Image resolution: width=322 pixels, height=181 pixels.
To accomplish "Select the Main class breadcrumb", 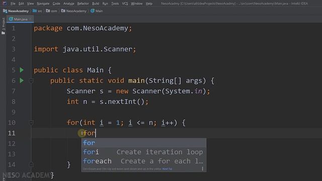I will [x=97, y=11].
